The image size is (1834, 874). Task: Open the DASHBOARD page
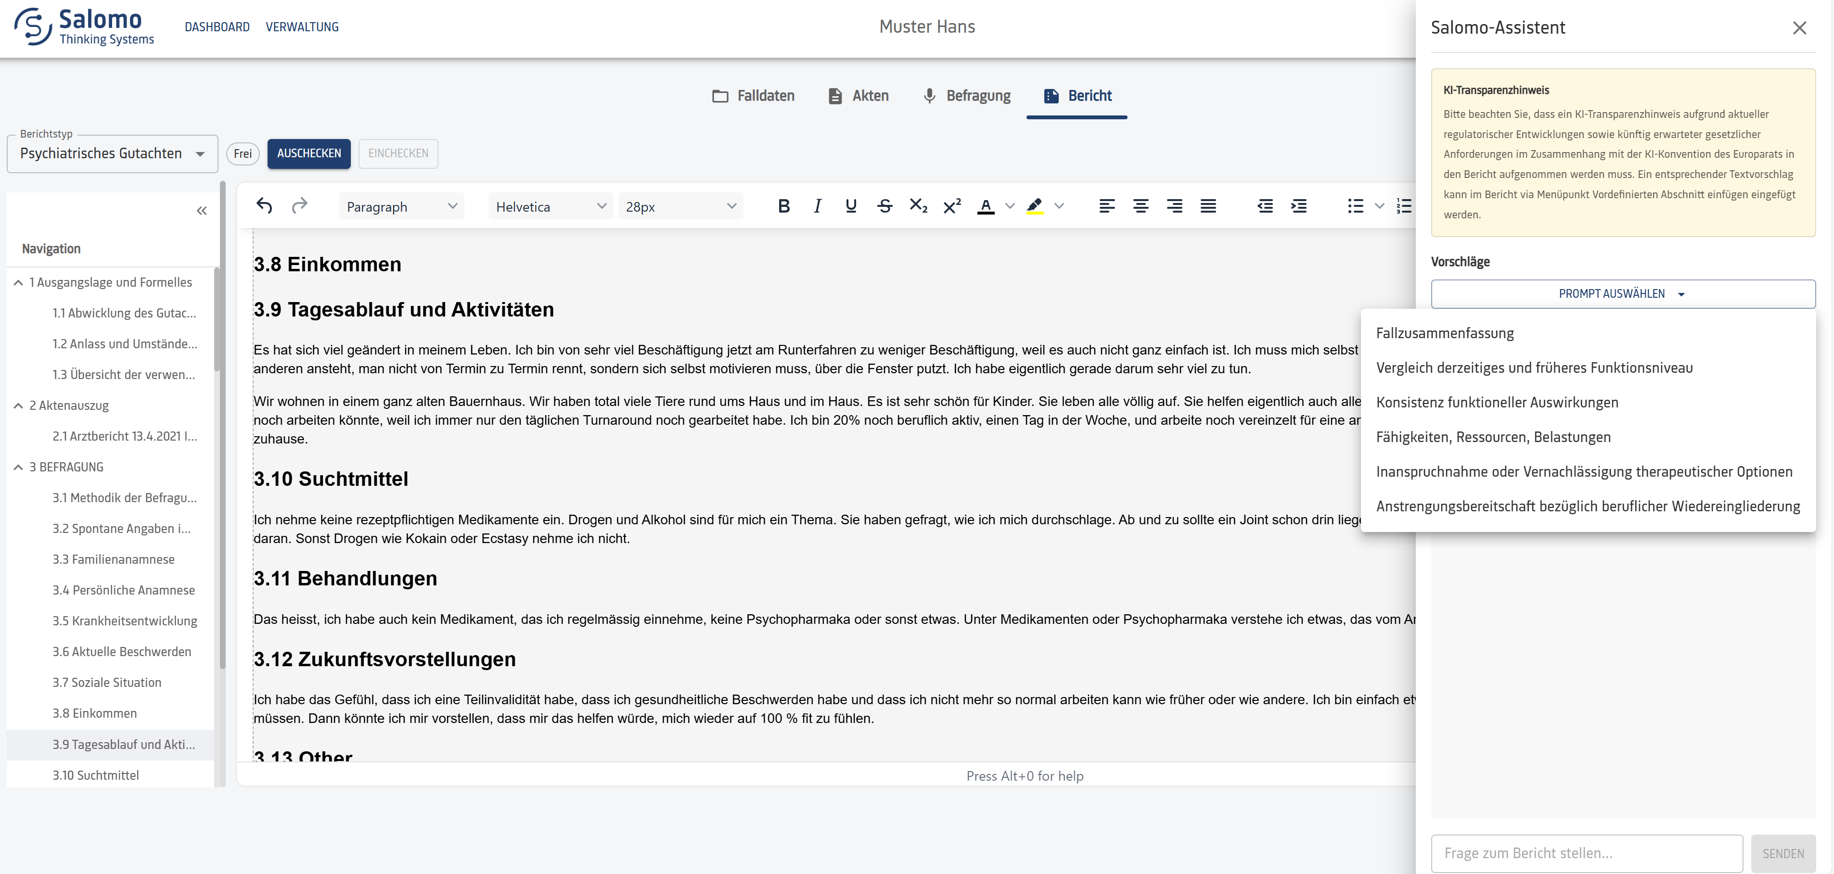(217, 27)
